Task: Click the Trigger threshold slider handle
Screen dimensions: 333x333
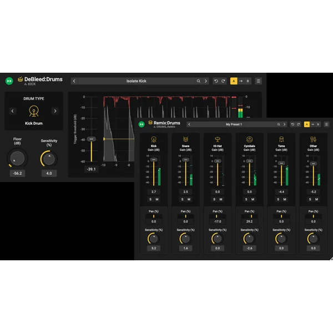Action: point(92,139)
